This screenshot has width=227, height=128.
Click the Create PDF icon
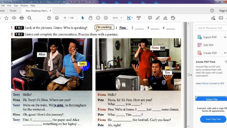pyautogui.click(x=200, y=53)
